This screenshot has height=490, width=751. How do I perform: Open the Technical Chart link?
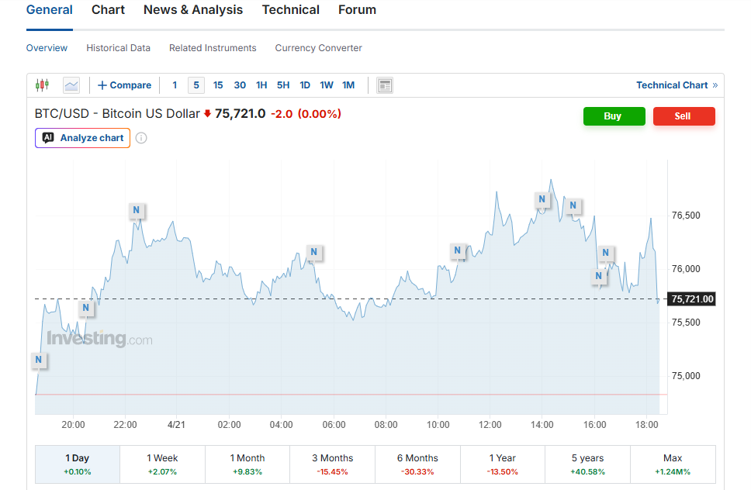tap(676, 85)
